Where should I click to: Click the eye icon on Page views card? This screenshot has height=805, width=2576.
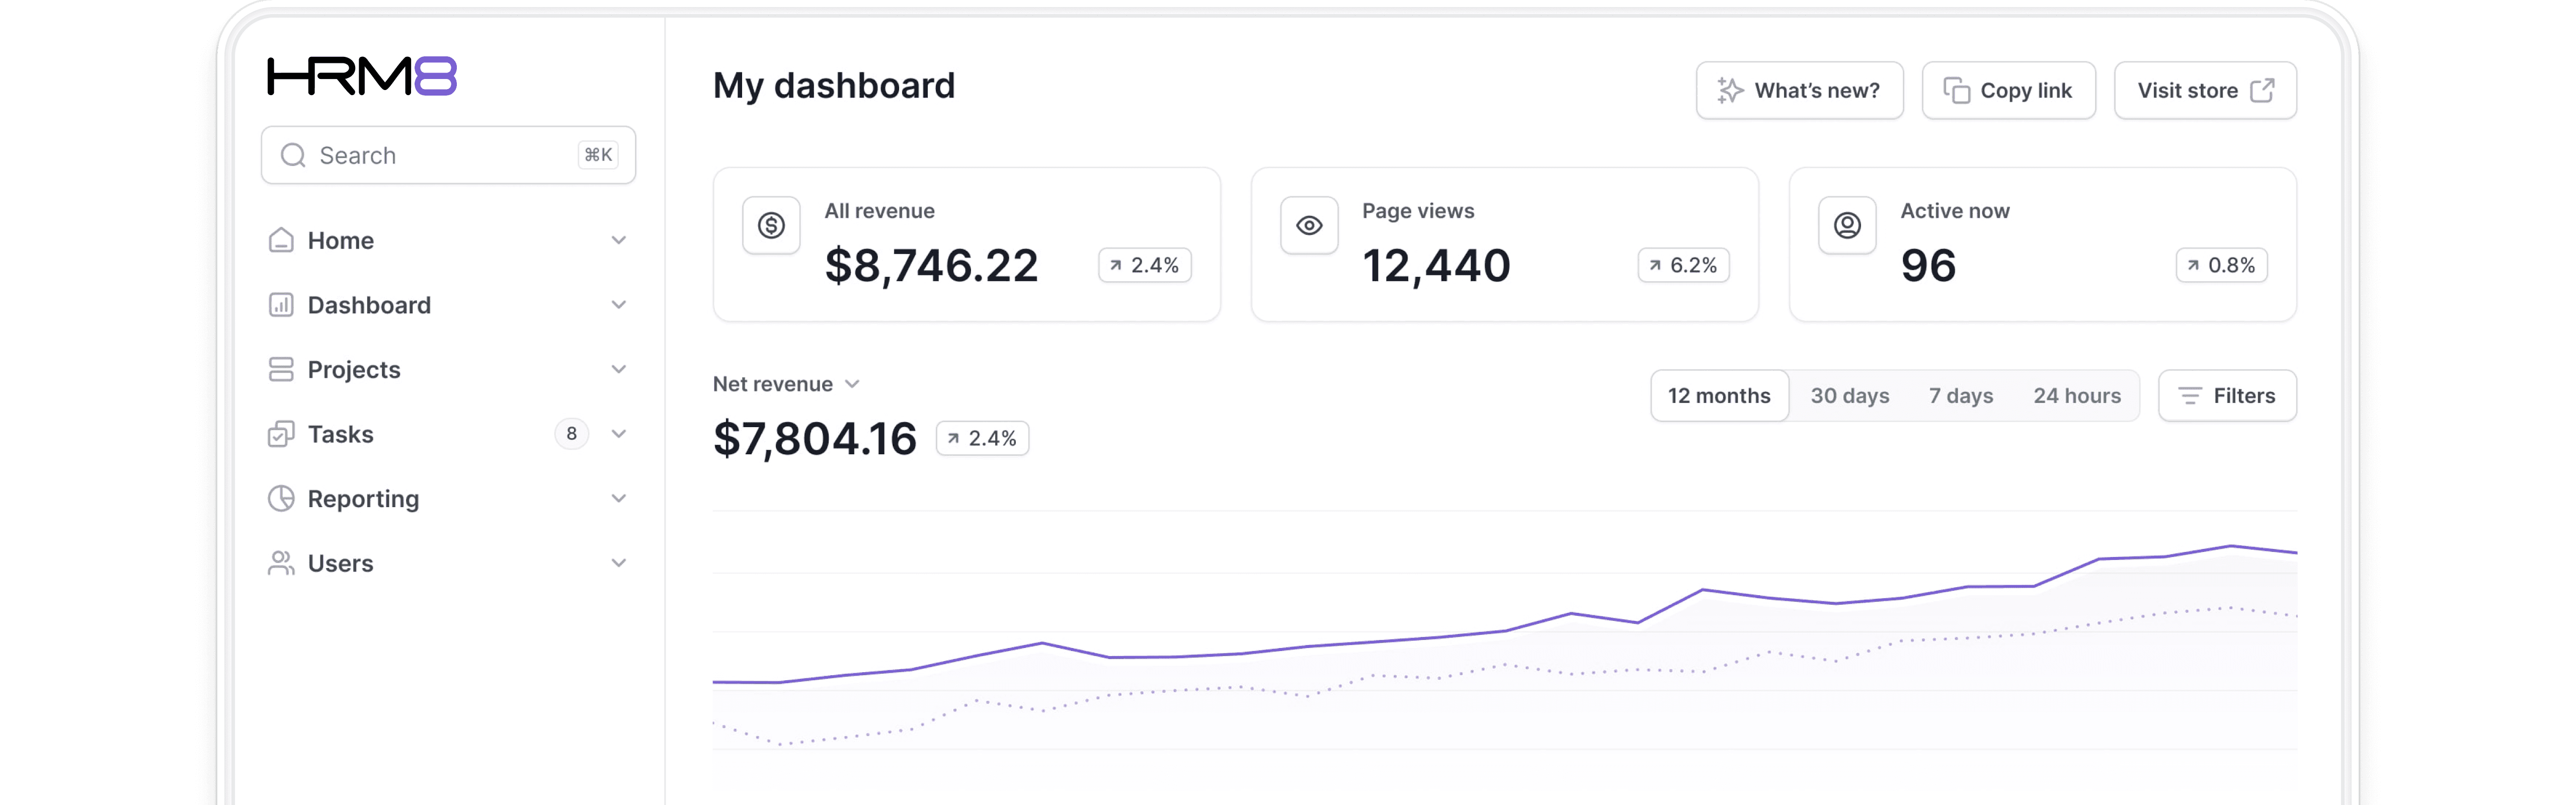coord(1309,225)
